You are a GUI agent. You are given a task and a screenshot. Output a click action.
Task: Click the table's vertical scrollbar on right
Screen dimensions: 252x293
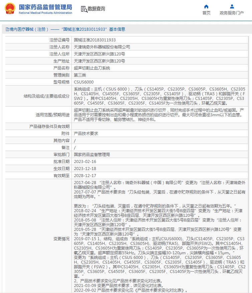249,164
